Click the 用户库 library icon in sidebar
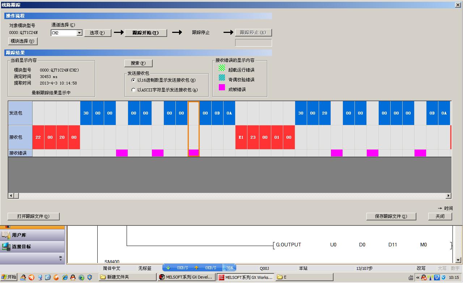Image resolution: width=463 pixels, height=289 pixels. 6,235
